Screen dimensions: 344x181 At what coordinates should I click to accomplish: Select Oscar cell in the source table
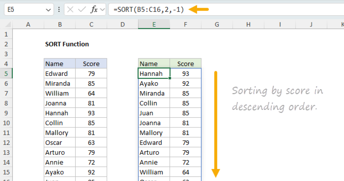(x=60, y=143)
